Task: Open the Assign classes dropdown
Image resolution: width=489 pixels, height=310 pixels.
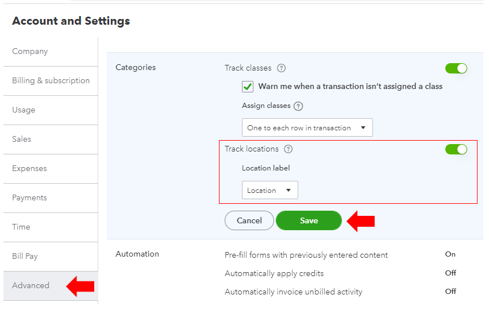Action: 307,127
